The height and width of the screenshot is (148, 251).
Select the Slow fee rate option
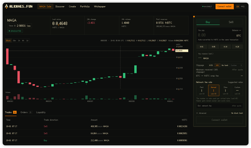(226, 90)
